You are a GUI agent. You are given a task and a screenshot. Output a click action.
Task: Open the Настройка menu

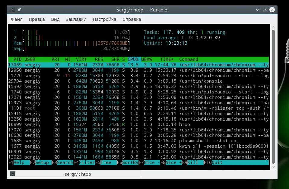(104, 19)
